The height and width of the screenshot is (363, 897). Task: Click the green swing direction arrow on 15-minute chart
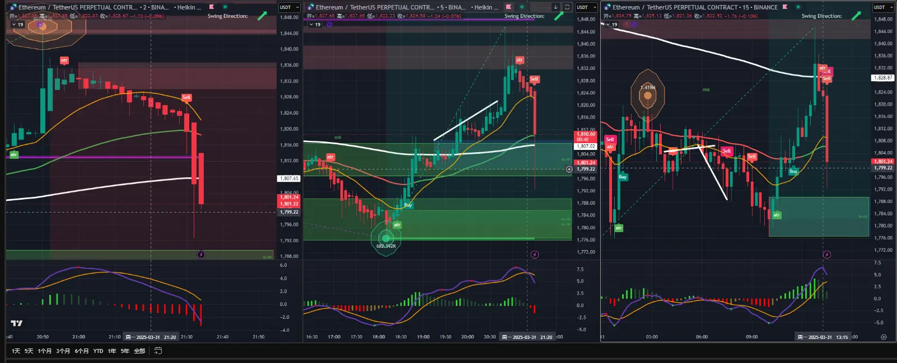pos(856,16)
